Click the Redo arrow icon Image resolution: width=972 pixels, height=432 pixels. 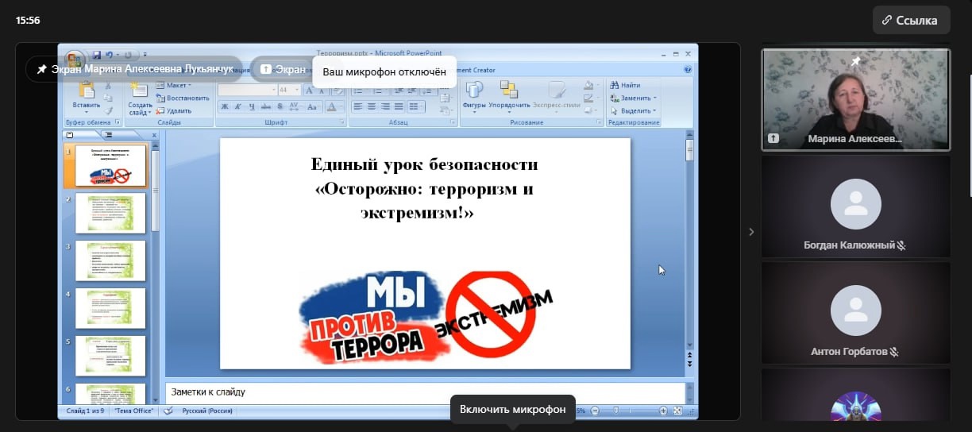pos(127,55)
